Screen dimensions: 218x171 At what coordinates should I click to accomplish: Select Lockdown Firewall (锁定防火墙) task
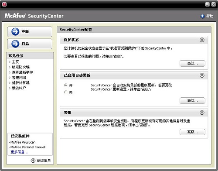[21, 67]
